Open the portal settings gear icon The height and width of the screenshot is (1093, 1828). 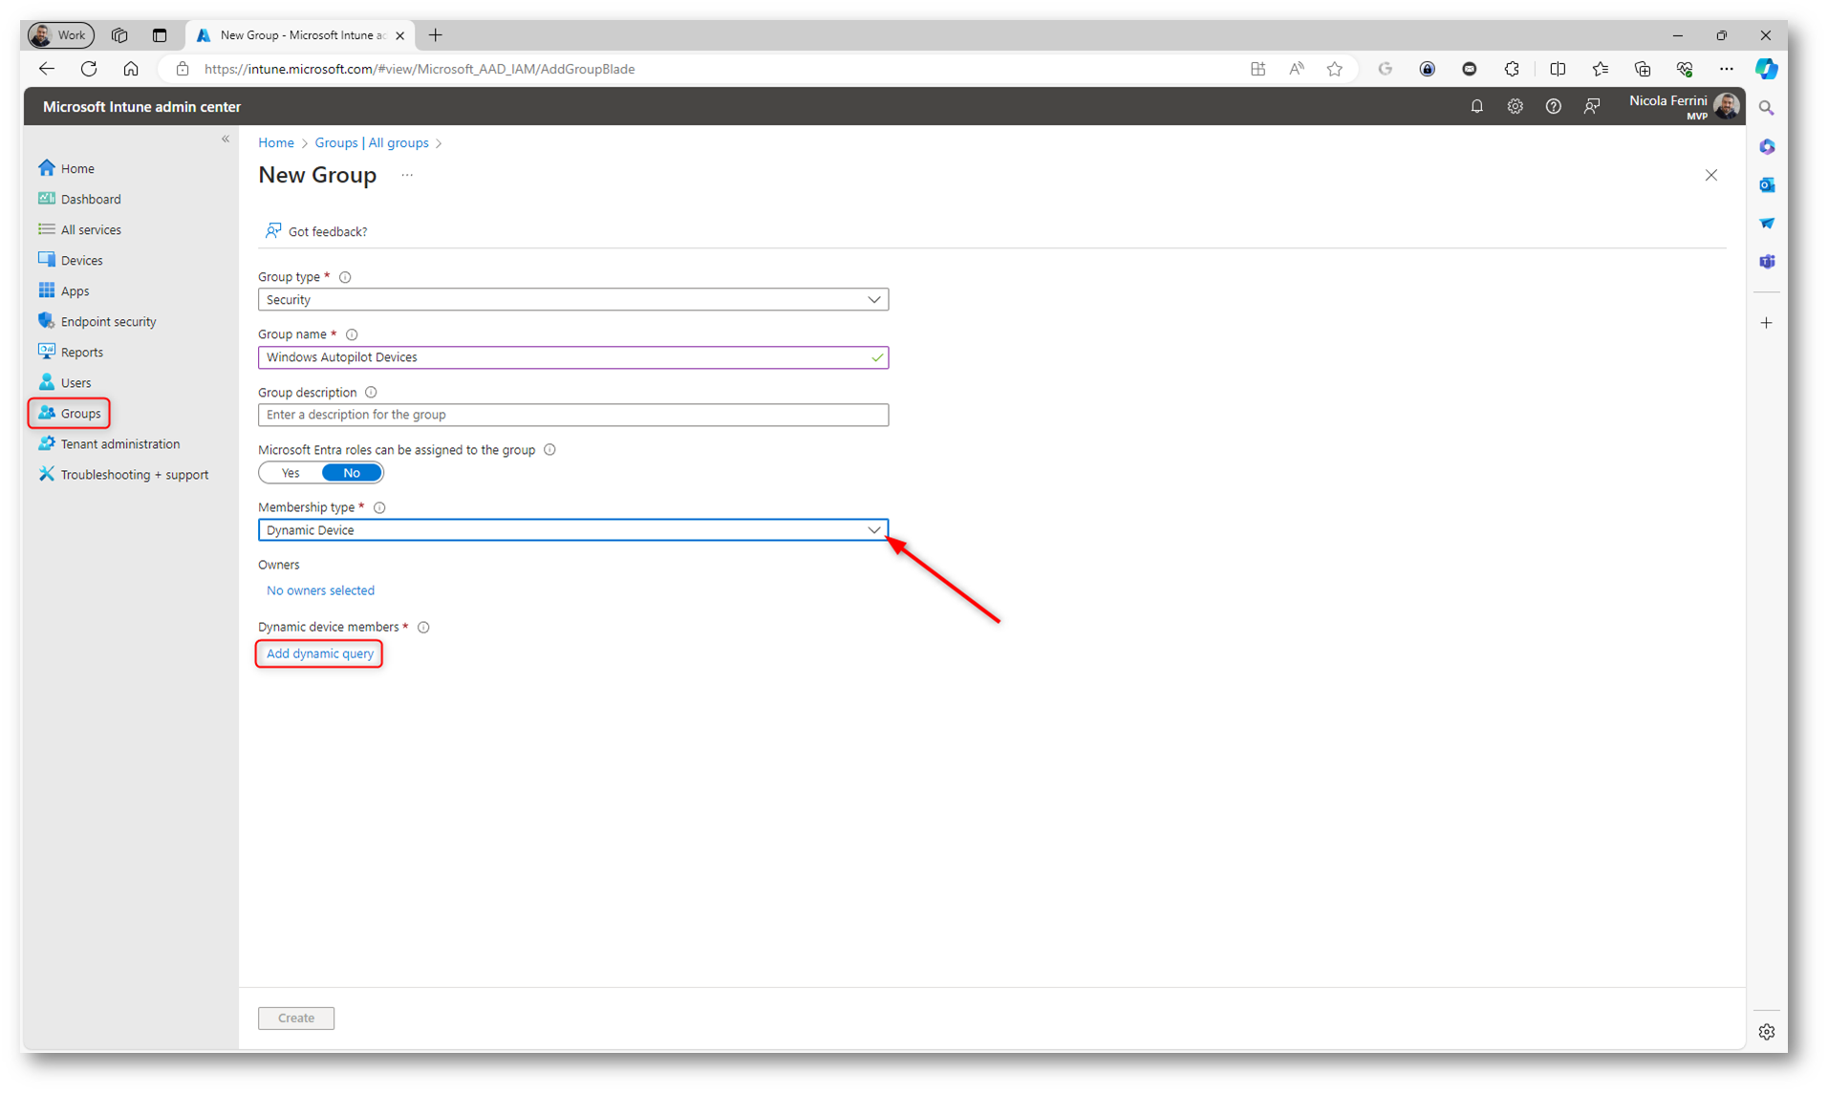(1515, 107)
